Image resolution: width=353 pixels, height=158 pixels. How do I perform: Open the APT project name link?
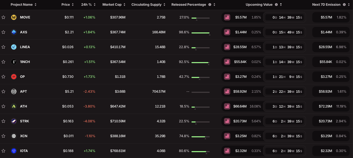click(x=23, y=91)
